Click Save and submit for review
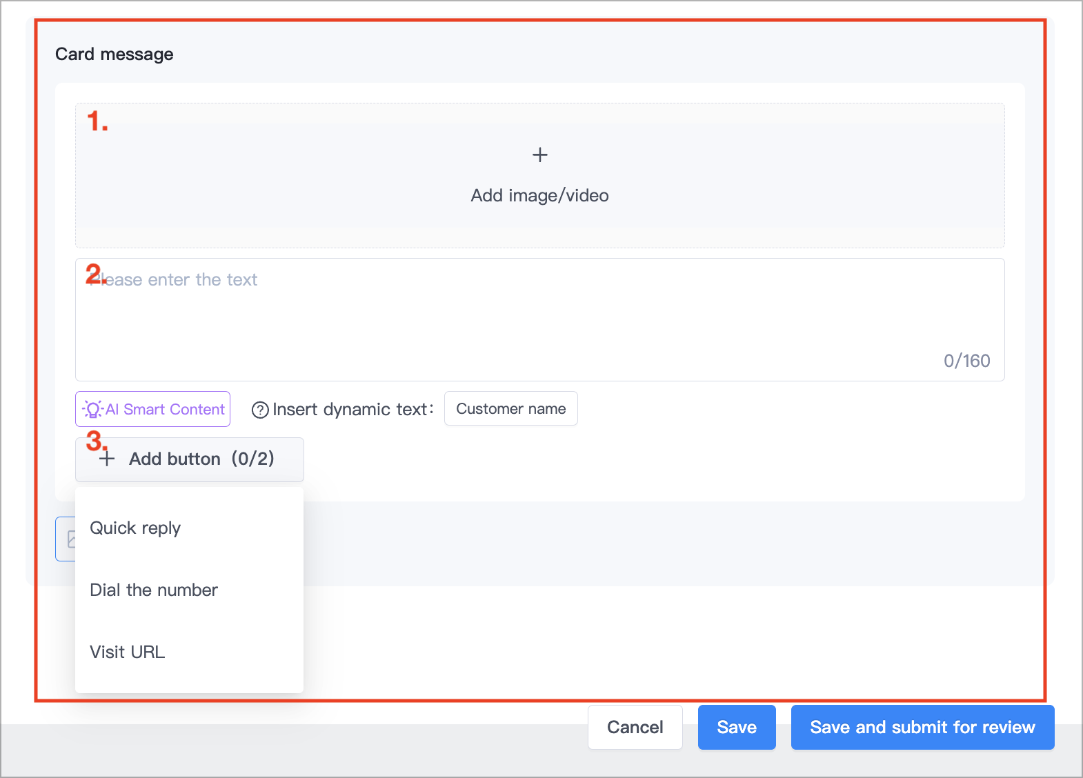This screenshot has width=1083, height=778. tap(923, 727)
